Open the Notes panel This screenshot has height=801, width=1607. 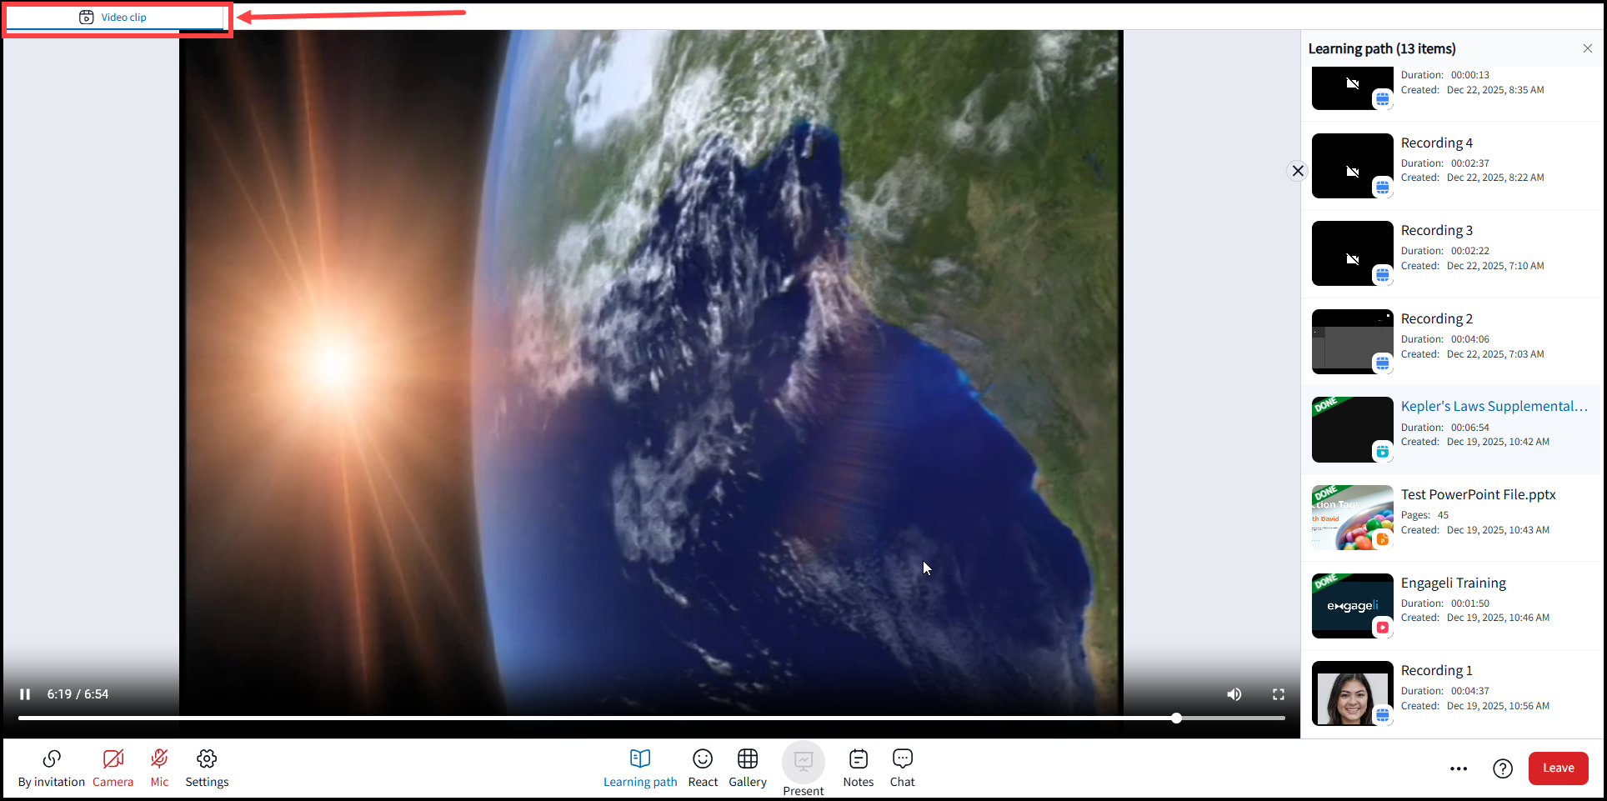859,768
